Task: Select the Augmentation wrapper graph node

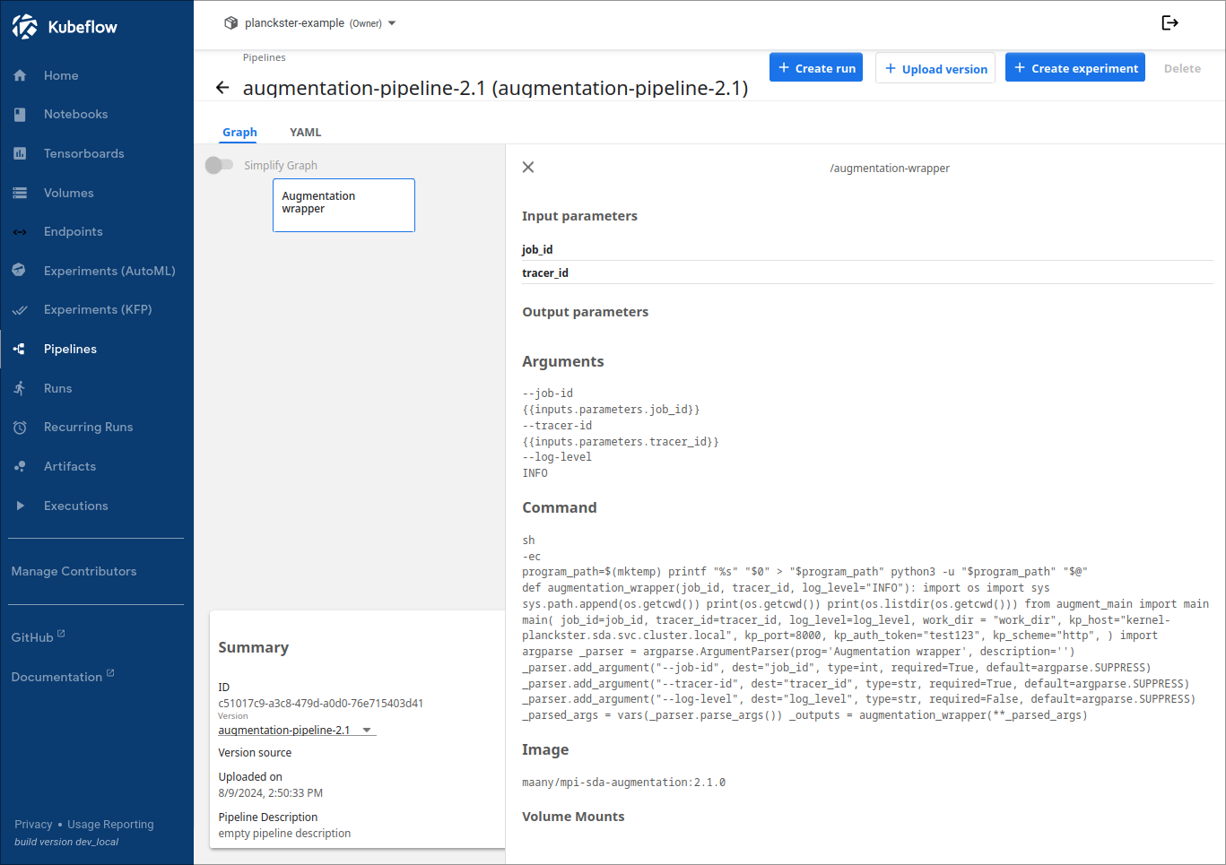Action: coord(343,205)
